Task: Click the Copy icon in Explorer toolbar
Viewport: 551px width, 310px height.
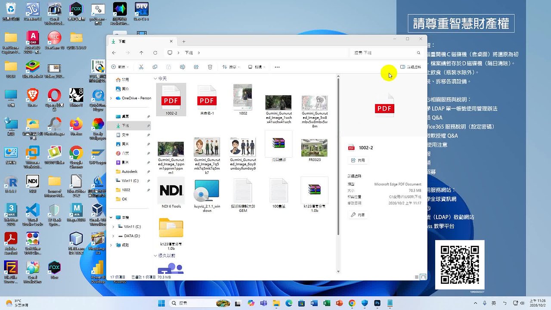Action: (155, 67)
